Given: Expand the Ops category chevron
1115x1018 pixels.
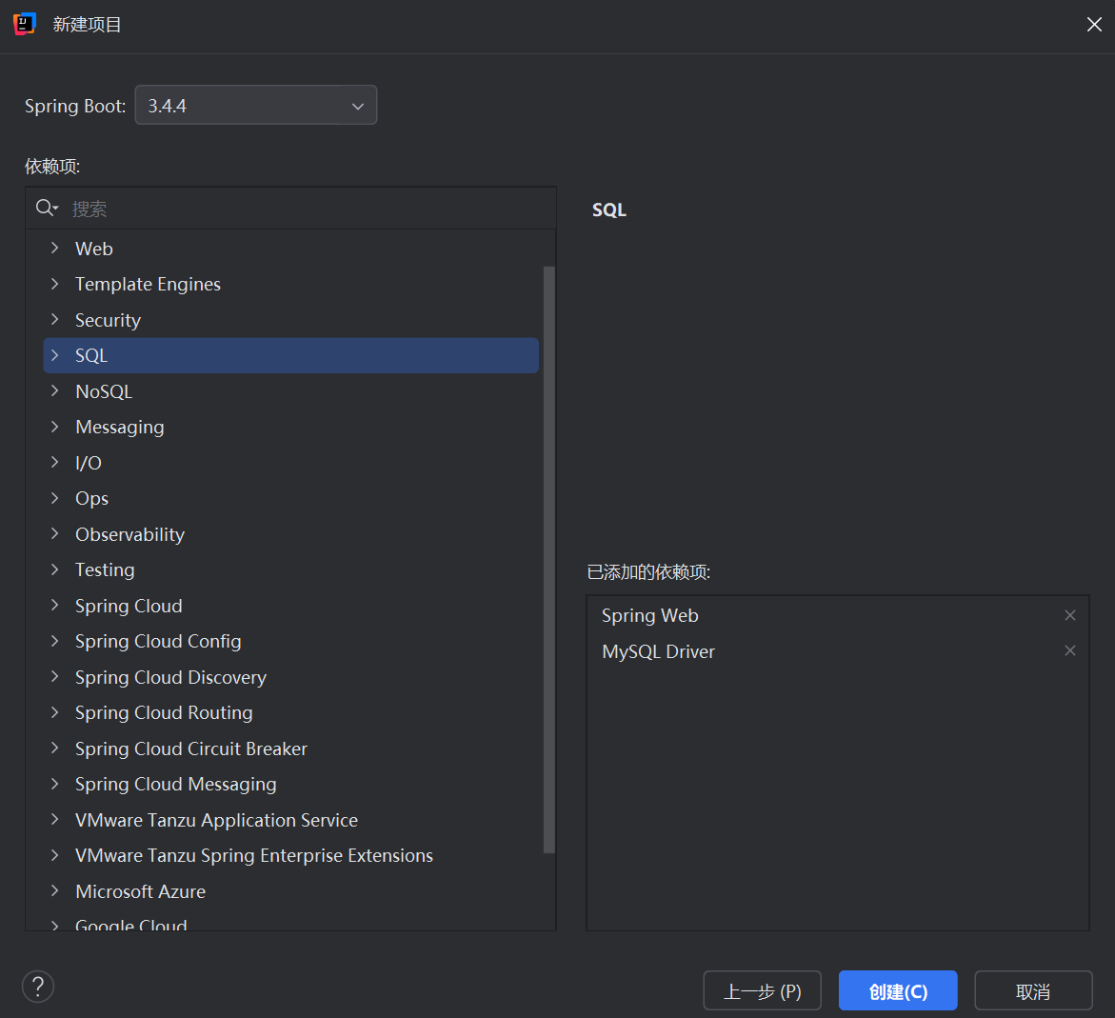Looking at the screenshot, I should (x=55, y=498).
